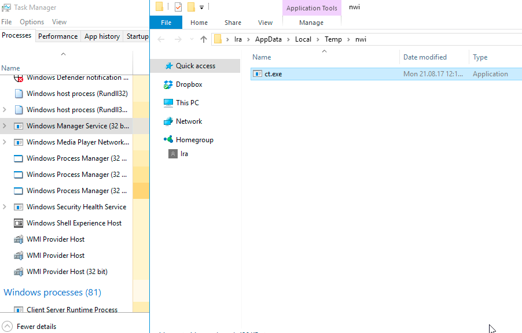This screenshot has width=522, height=333.
Task: Select the Quick access star icon
Action: [x=168, y=66]
